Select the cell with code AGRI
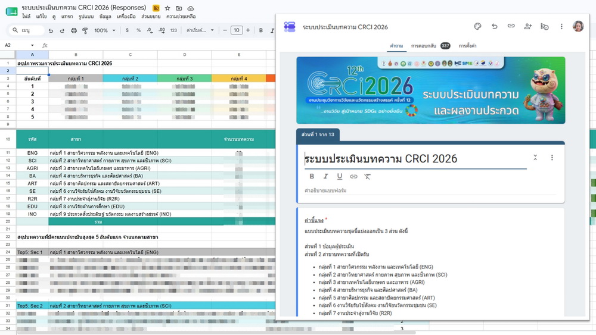The image size is (596, 335). [32, 168]
